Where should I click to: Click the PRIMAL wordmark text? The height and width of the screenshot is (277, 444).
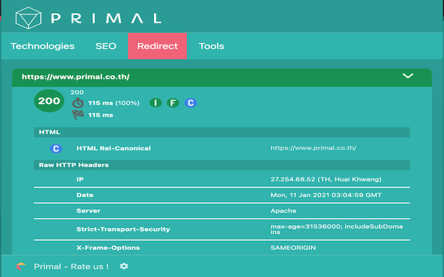click(x=106, y=19)
